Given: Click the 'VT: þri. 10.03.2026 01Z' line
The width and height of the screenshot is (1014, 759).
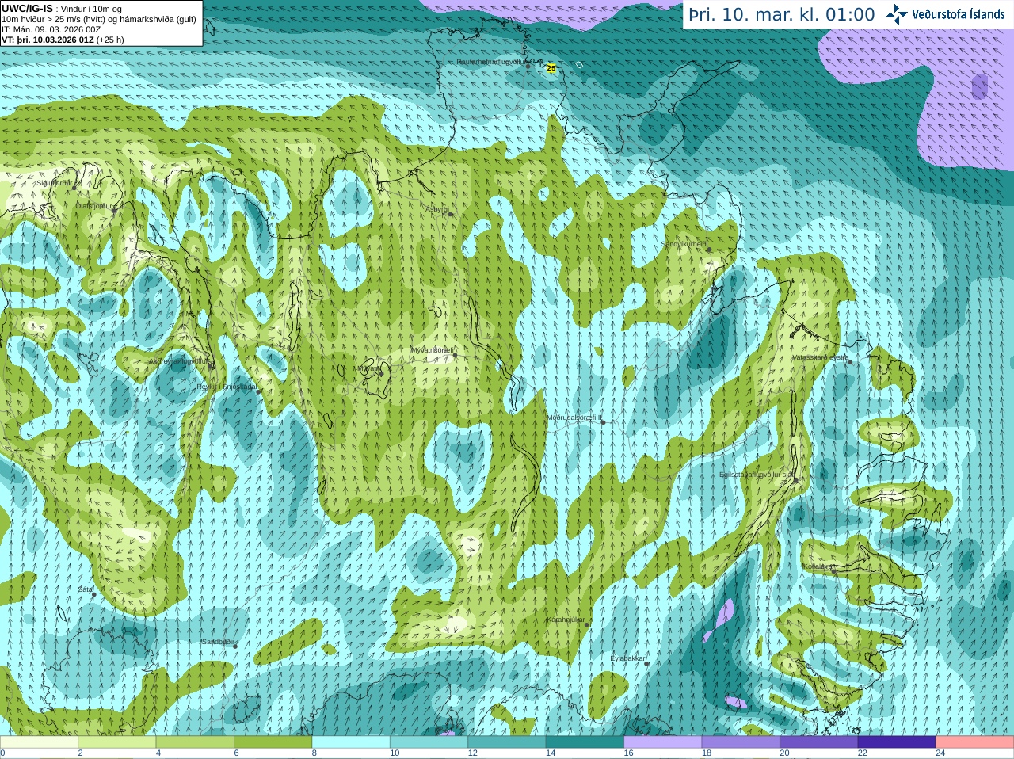Looking at the screenshot, I should point(48,40).
